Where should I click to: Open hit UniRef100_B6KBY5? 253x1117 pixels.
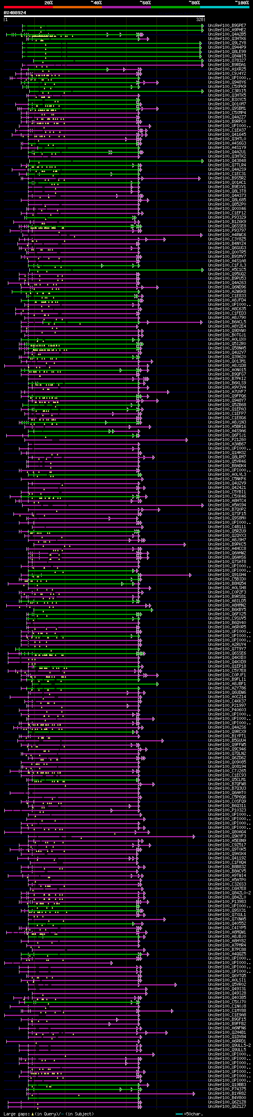pos(227,610)
